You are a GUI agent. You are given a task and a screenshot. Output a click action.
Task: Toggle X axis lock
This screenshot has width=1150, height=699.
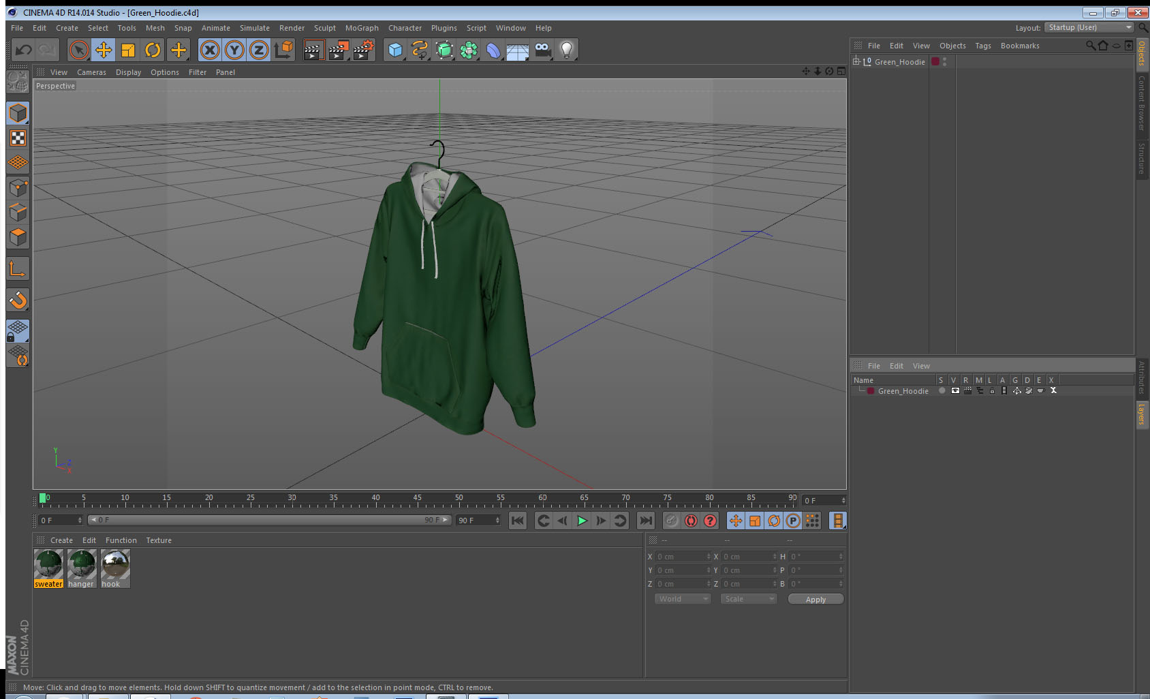tap(210, 50)
